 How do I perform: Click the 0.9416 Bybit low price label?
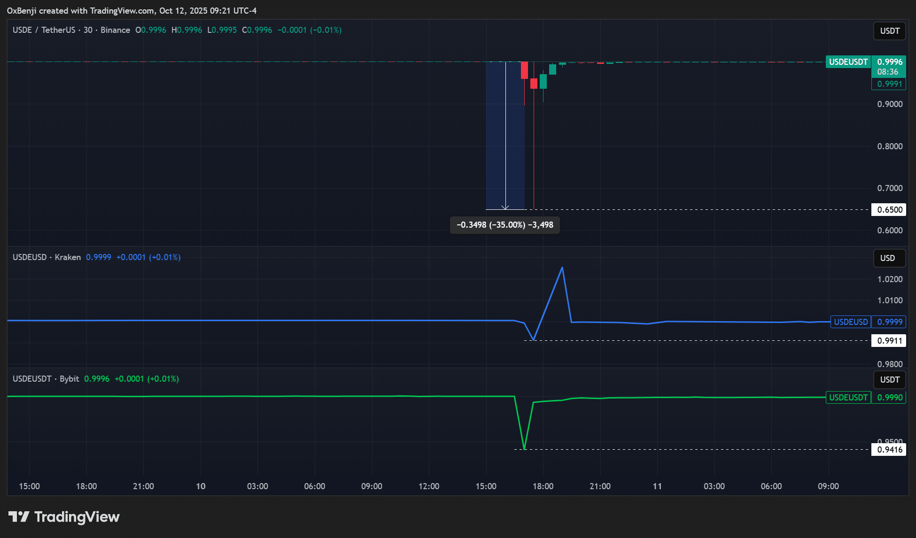tap(889, 449)
